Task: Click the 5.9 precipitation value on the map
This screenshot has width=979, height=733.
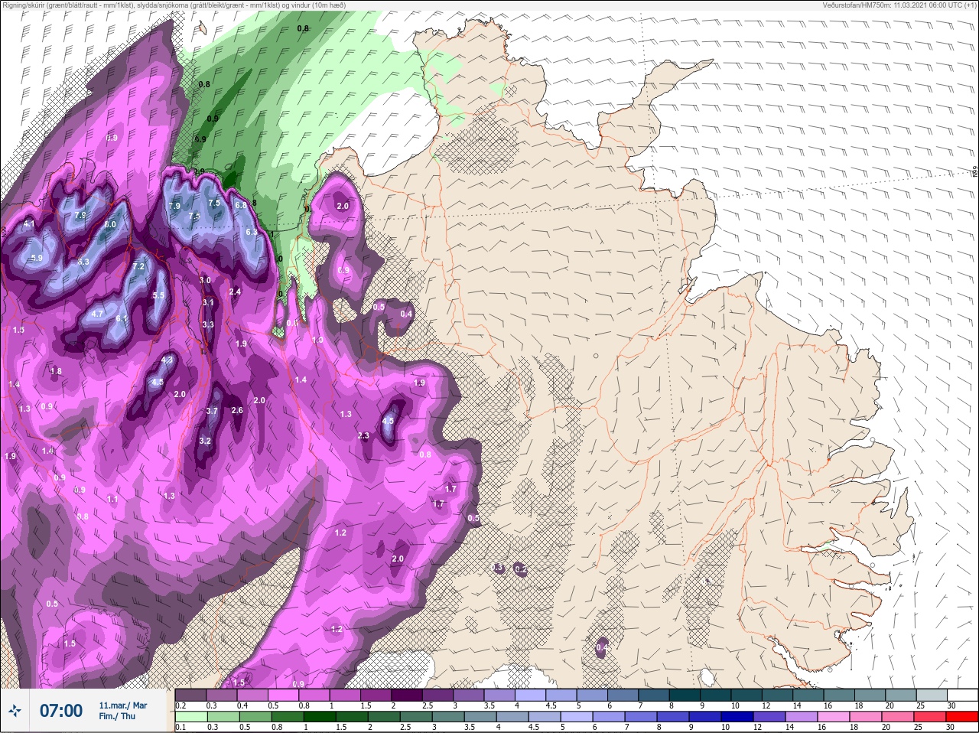Action: click(37, 258)
